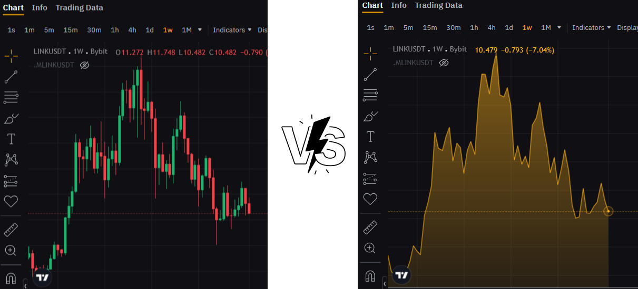638x289 pixels.
Task: Select the trend line tool on candlestick chart
Action: point(11,77)
